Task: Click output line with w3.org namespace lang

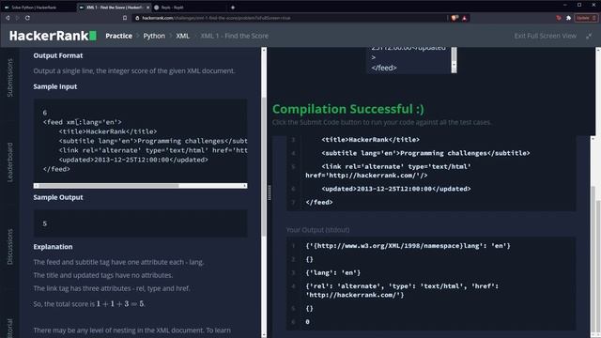Action: [408, 246]
